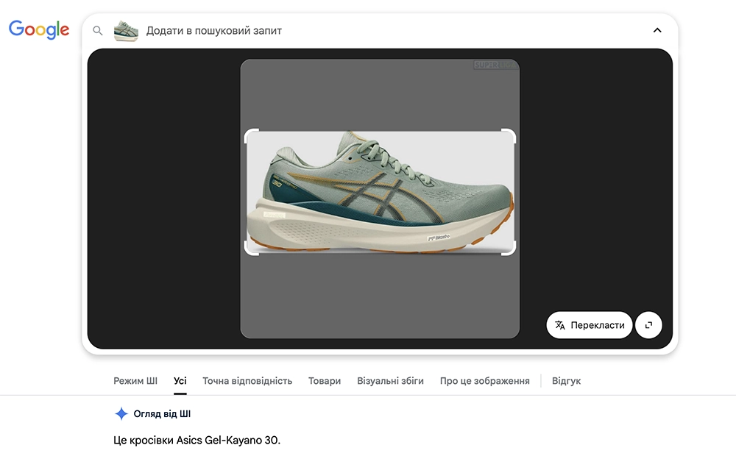Screen dimensions: 736x456
Task: Select the 'Усі' tab
Action: [180, 381]
